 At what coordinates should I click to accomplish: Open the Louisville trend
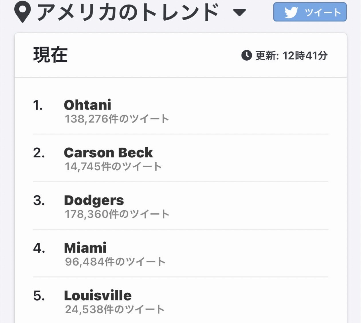pyautogui.click(x=98, y=296)
